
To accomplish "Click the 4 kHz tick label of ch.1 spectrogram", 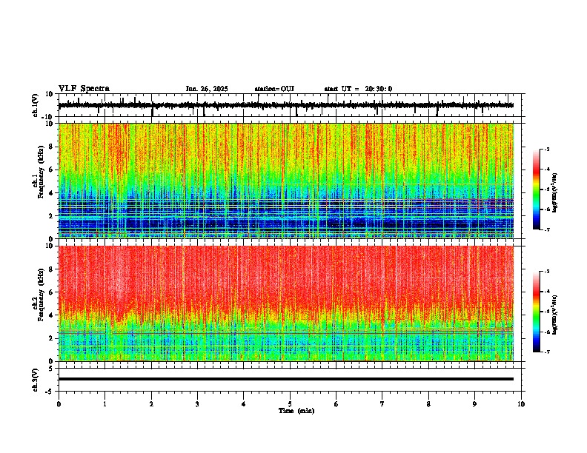I will (51, 193).
